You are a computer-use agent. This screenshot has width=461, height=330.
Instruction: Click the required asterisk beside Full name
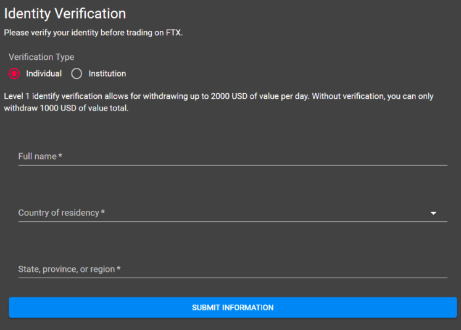coord(60,157)
